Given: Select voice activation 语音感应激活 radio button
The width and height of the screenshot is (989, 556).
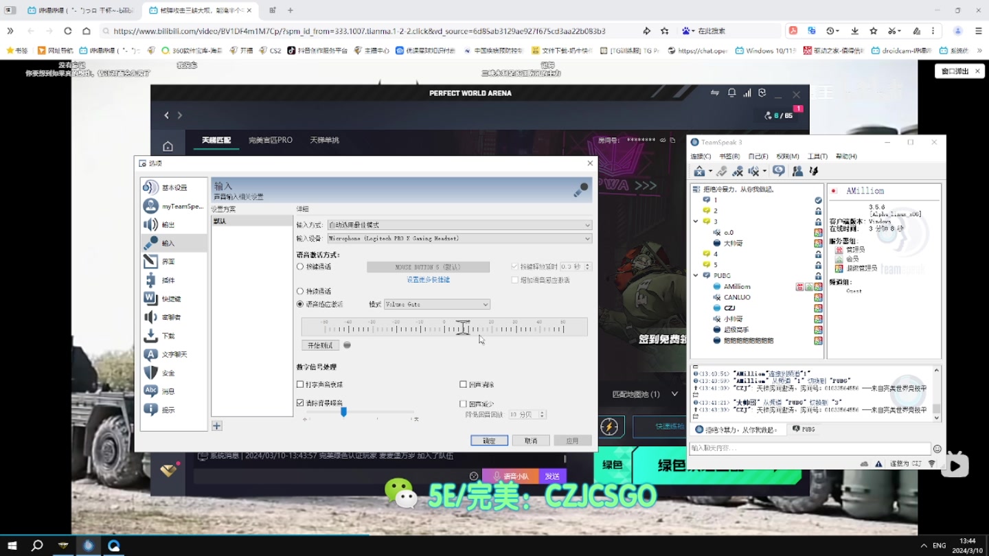Looking at the screenshot, I should point(300,304).
